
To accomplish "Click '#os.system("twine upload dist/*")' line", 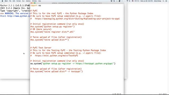I will (x=50, y=40).
